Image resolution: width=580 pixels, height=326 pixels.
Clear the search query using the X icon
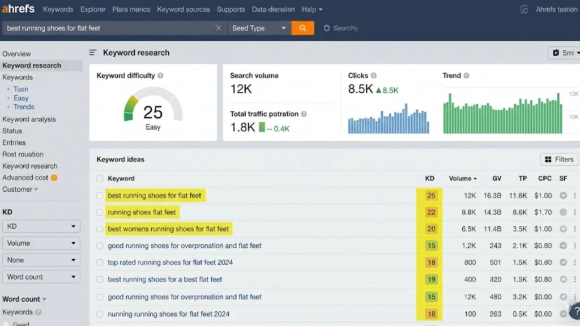219,27
